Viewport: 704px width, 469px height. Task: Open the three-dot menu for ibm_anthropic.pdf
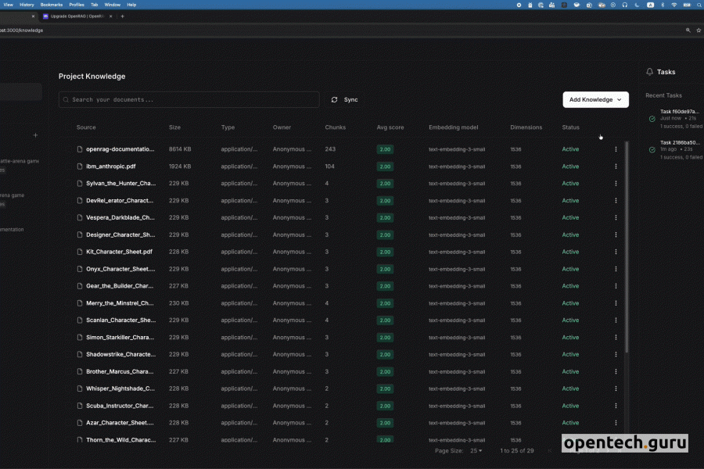(x=616, y=166)
